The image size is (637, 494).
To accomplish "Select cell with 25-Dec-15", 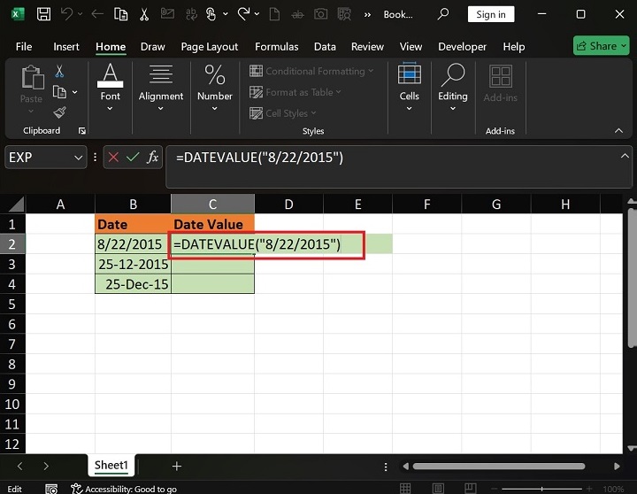I will tap(133, 284).
